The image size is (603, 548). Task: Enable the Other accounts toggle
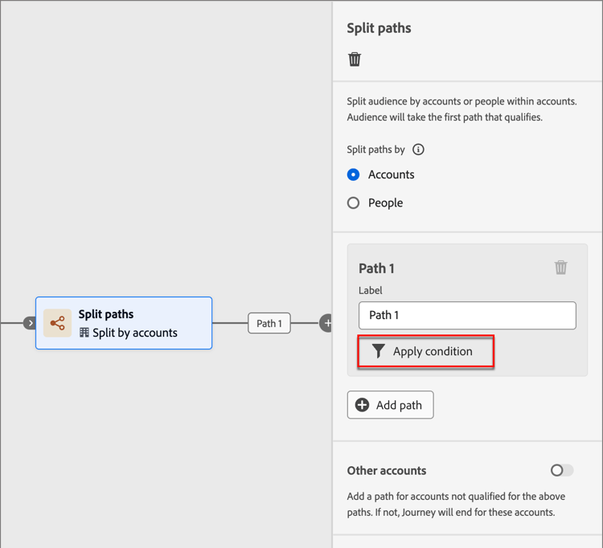561,470
